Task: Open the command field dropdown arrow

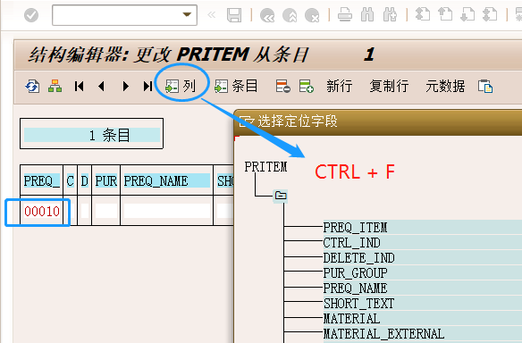Action: [x=187, y=14]
